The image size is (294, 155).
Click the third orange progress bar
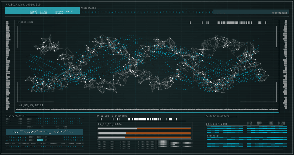(x=144, y=137)
